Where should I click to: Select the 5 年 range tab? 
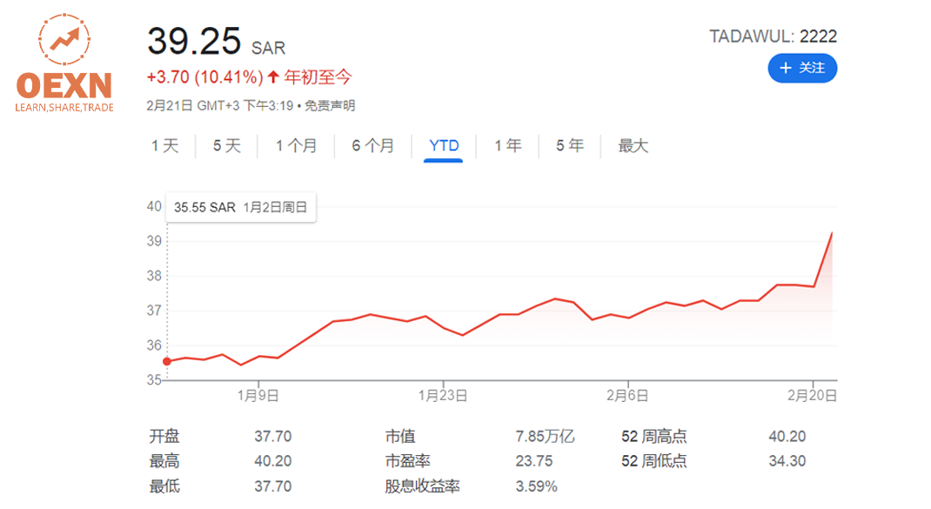tap(570, 145)
